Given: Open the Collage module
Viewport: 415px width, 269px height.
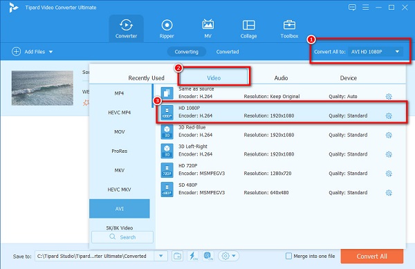Looking at the screenshot, I should pos(248,28).
